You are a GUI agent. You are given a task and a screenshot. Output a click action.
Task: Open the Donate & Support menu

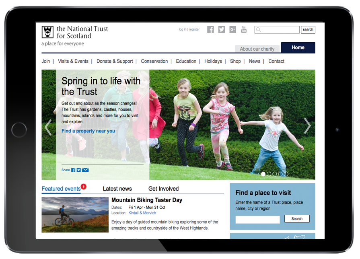tap(115, 61)
